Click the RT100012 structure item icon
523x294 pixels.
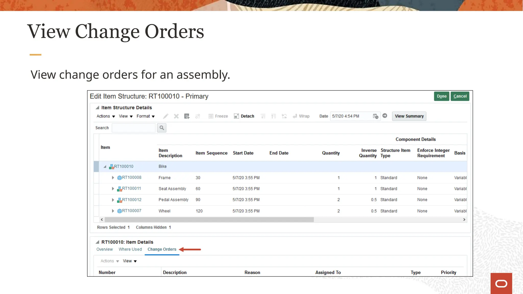120,200
